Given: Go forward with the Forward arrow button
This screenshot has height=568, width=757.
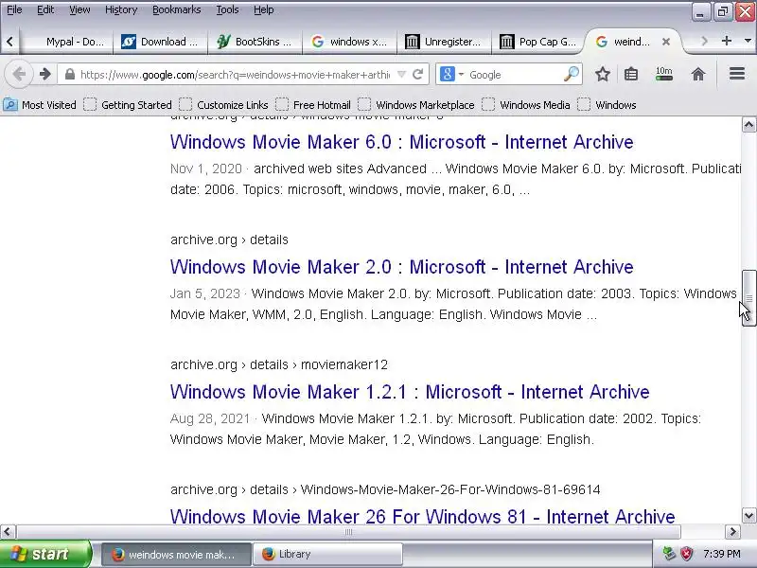Looking at the screenshot, I should (44, 75).
